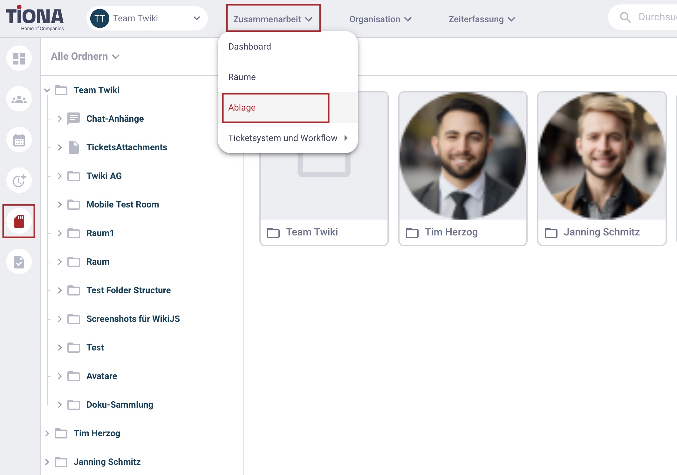Expand the Screenshots für WikiJS folder
The height and width of the screenshot is (475, 677).
tap(60, 319)
